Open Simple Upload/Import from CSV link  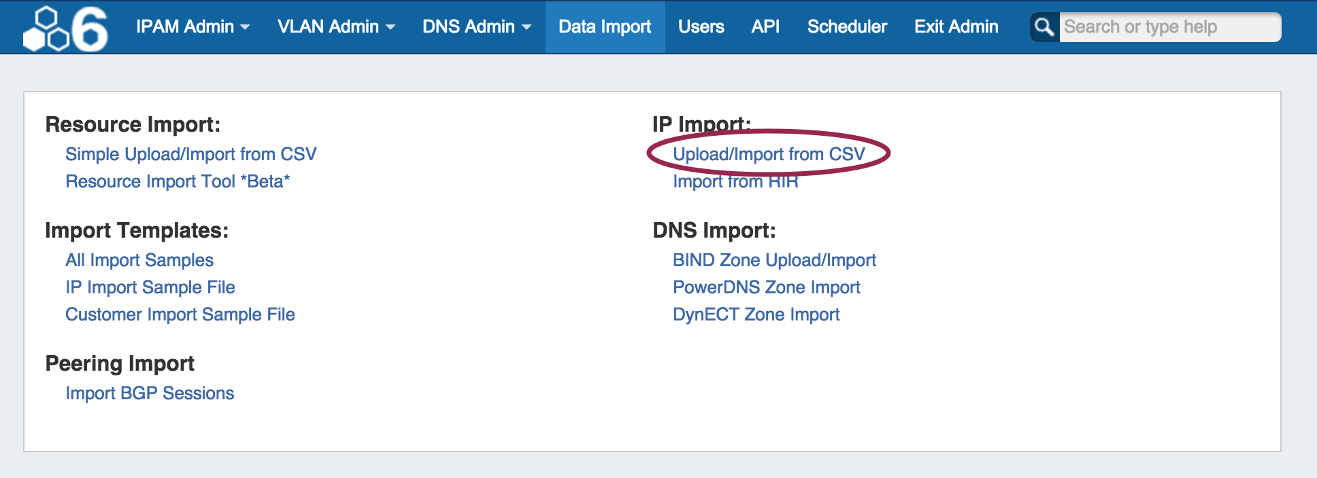point(190,155)
